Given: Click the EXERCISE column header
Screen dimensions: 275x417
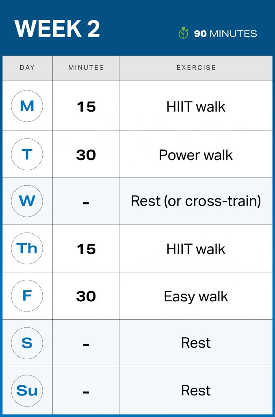Looking at the screenshot, I should (196, 68).
